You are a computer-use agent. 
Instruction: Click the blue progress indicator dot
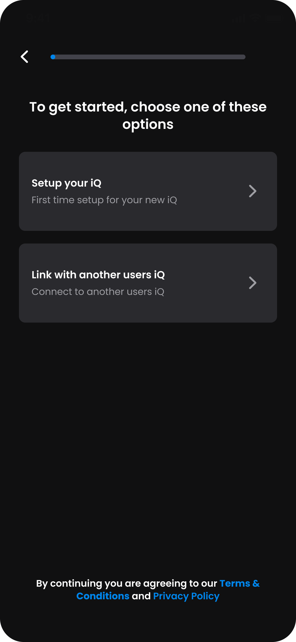pos(53,57)
